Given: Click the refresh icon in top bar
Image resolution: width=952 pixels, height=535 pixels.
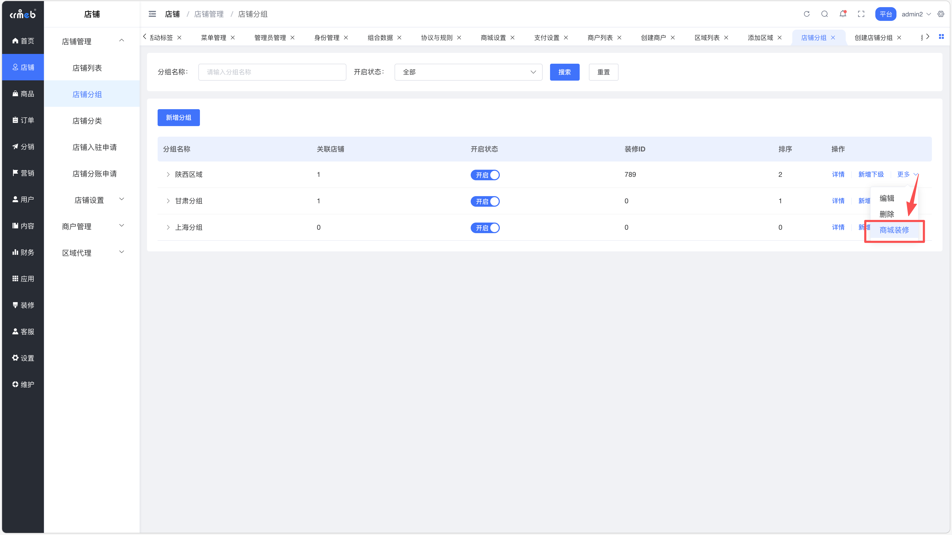Looking at the screenshot, I should tap(806, 14).
